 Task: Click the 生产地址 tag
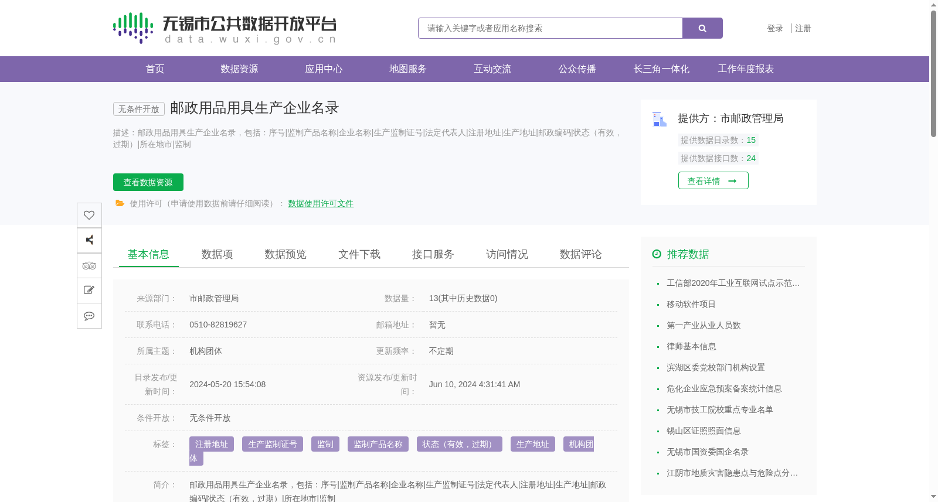pos(533,444)
